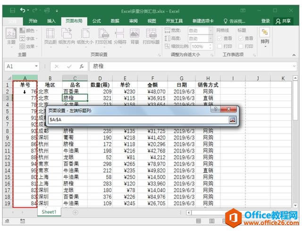This screenshot has height=231, width=302.
Task: Click the dialog help question mark button
Action: (216, 109)
